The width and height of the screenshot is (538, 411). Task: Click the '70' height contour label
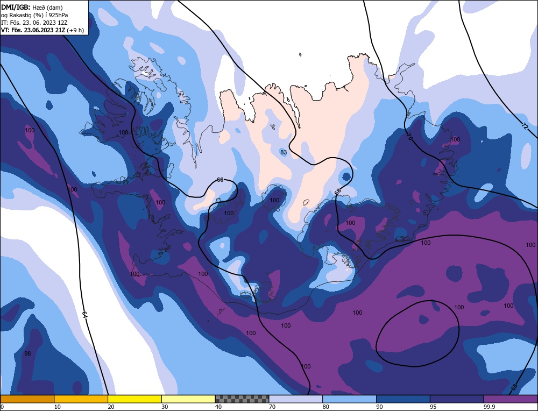[409, 137]
